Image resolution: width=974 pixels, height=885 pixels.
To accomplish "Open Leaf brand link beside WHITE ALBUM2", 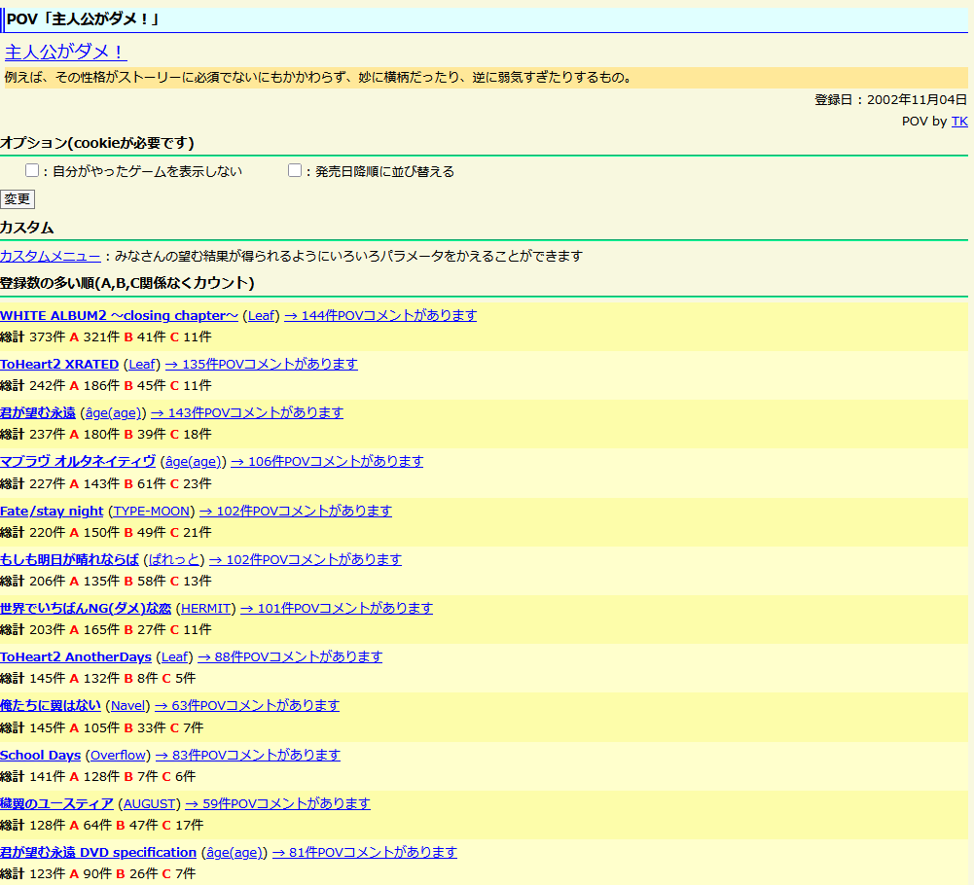I will click(x=262, y=315).
